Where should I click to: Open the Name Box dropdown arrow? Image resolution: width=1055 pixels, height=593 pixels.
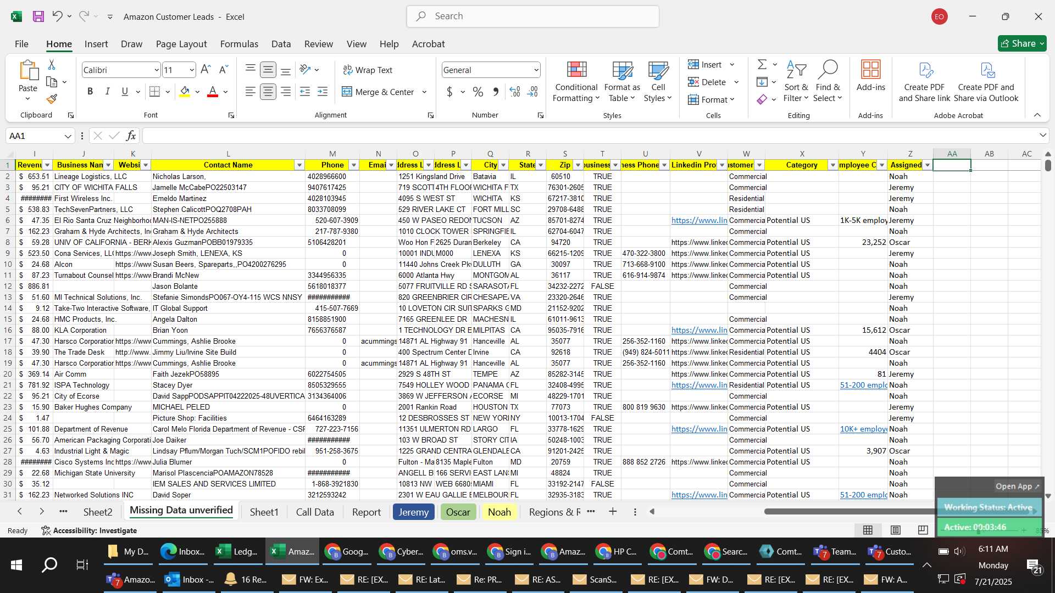[x=68, y=136]
